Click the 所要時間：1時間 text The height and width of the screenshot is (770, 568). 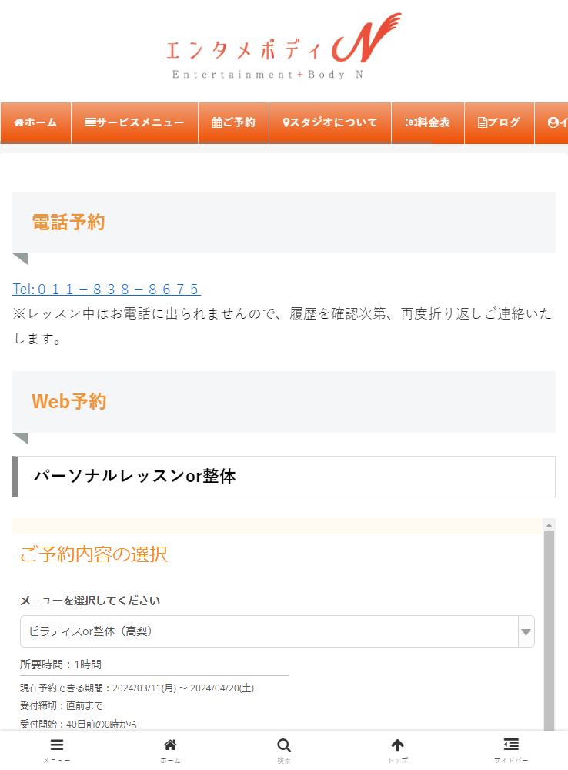(61, 665)
